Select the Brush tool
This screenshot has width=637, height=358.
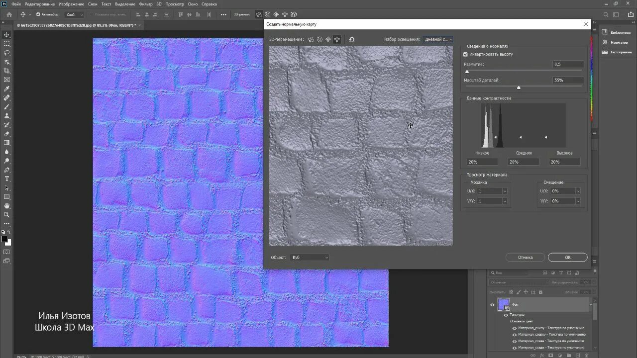(x=7, y=106)
